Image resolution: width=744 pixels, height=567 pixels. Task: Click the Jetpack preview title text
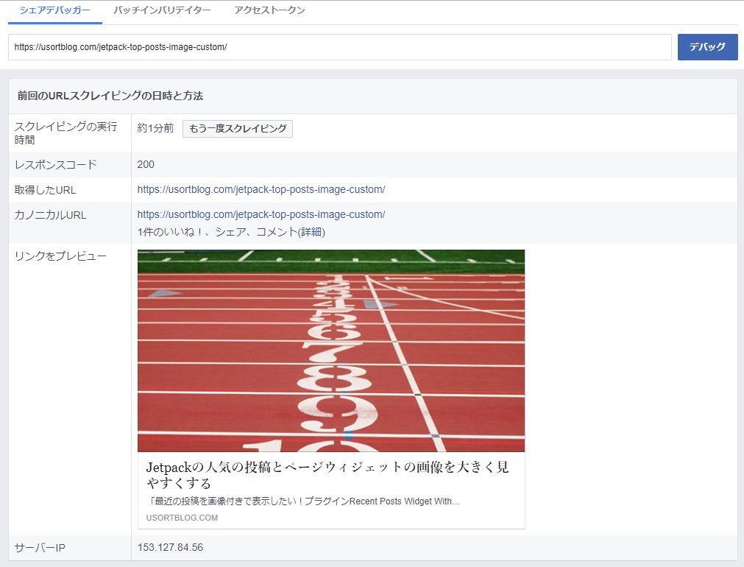(327, 475)
